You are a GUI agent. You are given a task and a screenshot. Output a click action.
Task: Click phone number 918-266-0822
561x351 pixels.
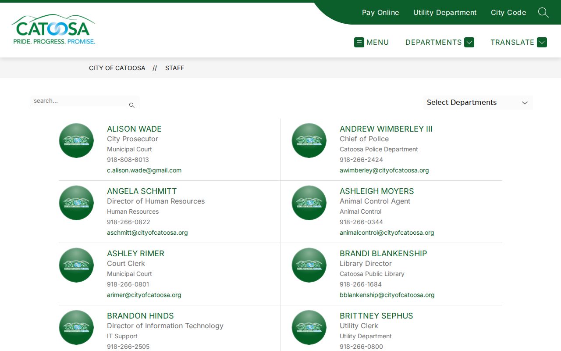[x=128, y=222]
